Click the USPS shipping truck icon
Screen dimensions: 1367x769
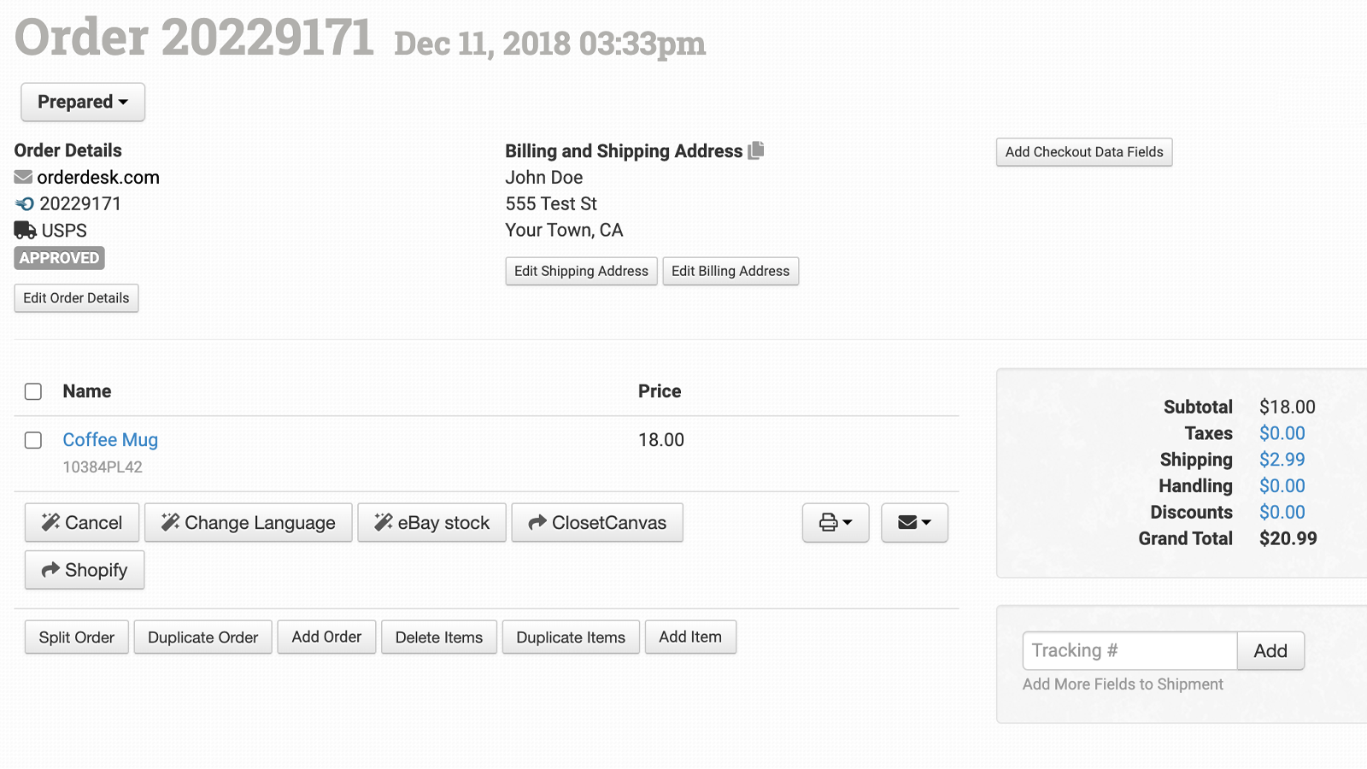click(25, 230)
